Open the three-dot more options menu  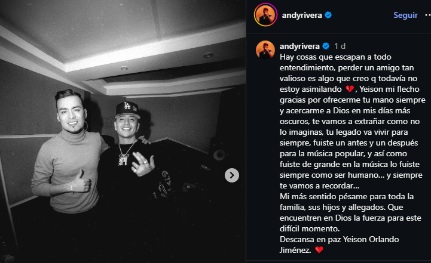pos(427,15)
